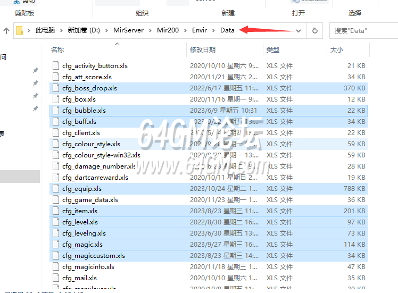The image size is (398, 293).
Task: Select file icon of cfg_dartcarreward.xls
Action: tap(56, 177)
